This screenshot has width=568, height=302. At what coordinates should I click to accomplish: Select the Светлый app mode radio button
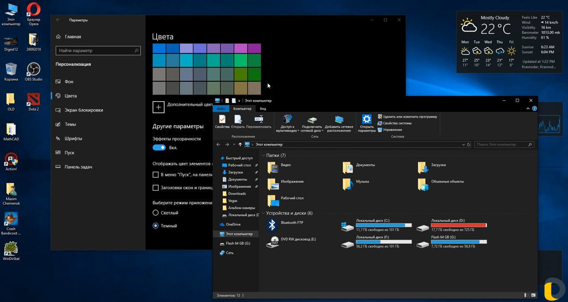point(156,213)
